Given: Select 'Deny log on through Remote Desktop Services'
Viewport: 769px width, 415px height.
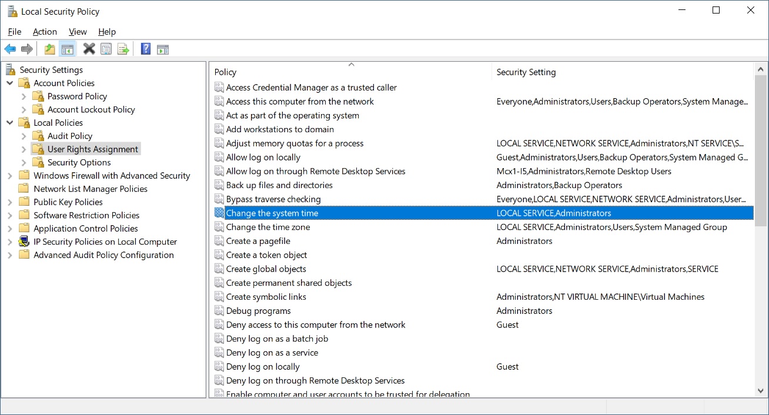Looking at the screenshot, I should coord(315,380).
